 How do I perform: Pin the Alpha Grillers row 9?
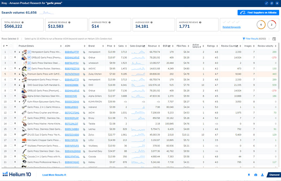point(15,96)
